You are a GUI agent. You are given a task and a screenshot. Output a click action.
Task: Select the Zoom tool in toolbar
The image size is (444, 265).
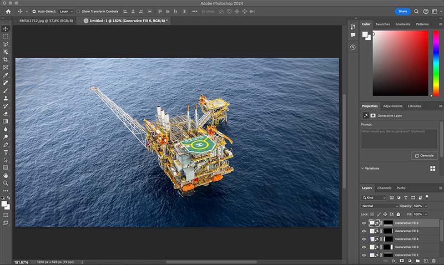(x=6, y=183)
